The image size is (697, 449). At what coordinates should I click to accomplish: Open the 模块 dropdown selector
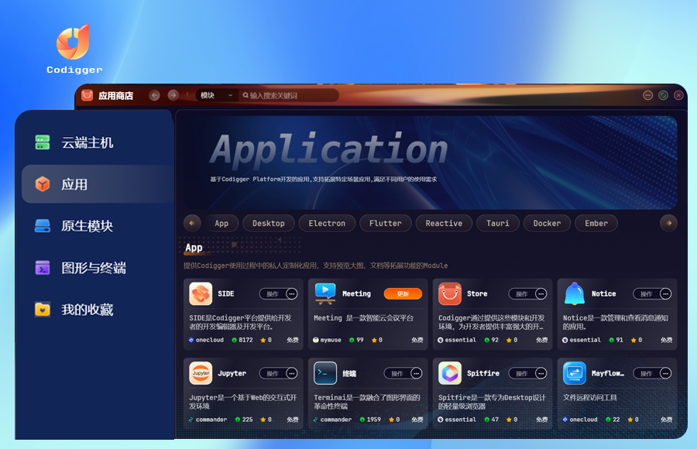[x=217, y=95]
